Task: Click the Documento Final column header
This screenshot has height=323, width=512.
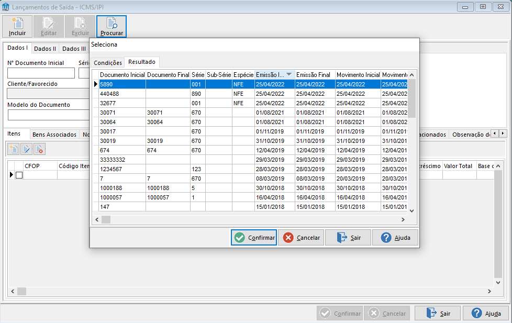Action: [168, 75]
